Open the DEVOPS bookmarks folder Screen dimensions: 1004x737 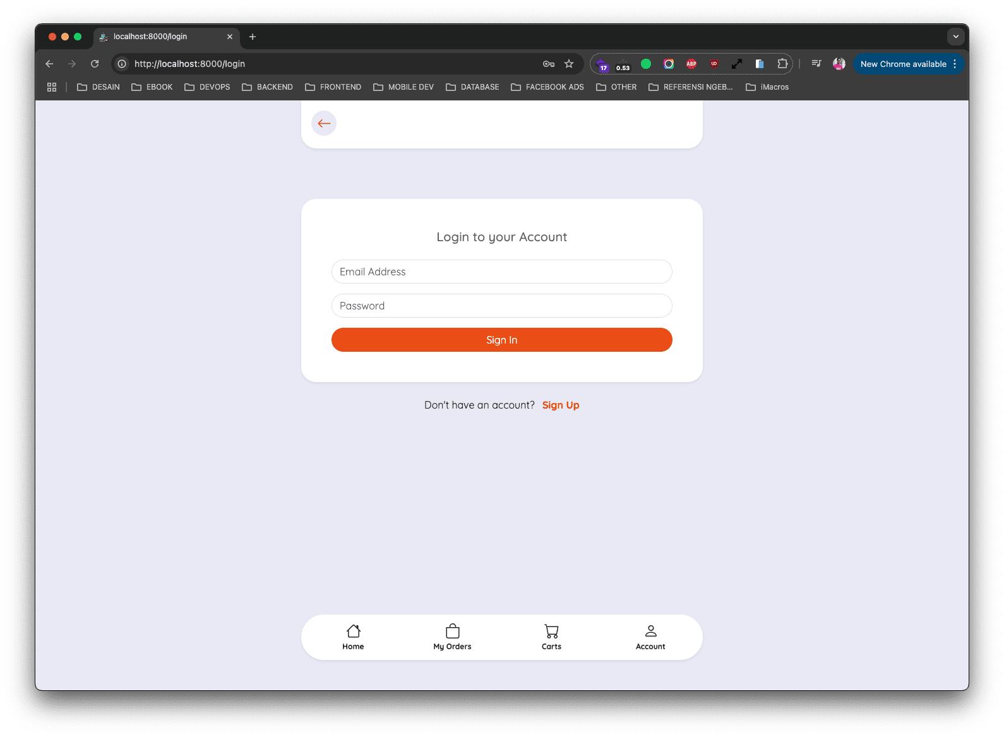pos(207,87)
